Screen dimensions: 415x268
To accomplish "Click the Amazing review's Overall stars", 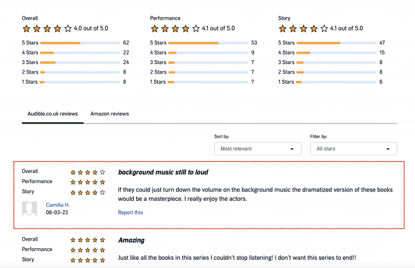I will [87, 240].
